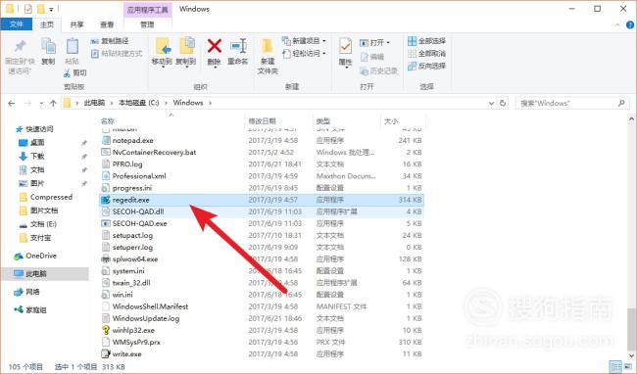The width and height of the screenshot is (637, 374).
Task: Click the History button in the ribbon
Action: [378, 71]
